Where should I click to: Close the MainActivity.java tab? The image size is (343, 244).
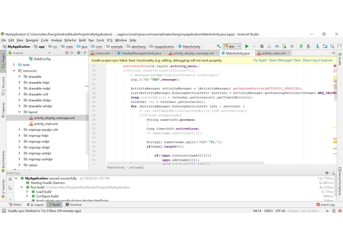252,53
